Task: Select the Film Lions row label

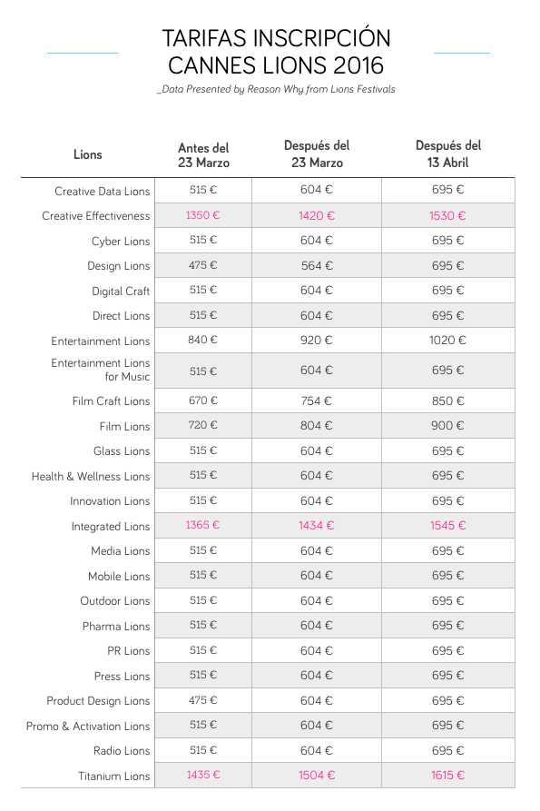Action: tap(124, 427)
